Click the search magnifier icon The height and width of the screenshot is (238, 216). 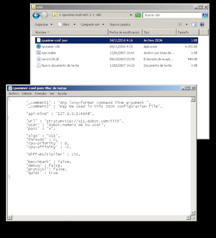click(205, 15)
